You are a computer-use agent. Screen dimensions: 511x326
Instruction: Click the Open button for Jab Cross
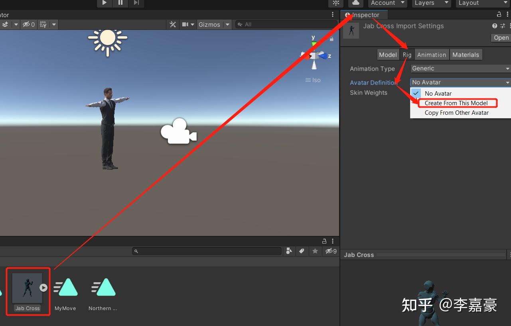(x=501, y=37)
